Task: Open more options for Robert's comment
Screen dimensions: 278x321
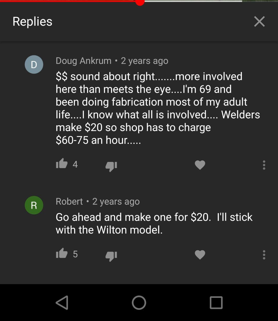Action: (x=264, y=255)
